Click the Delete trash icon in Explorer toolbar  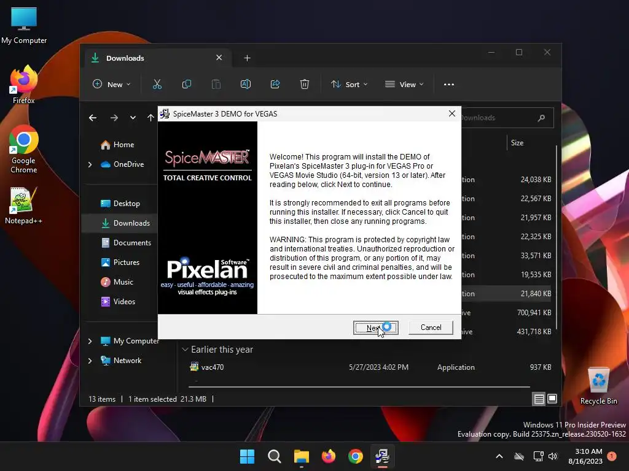click(305, 85)
